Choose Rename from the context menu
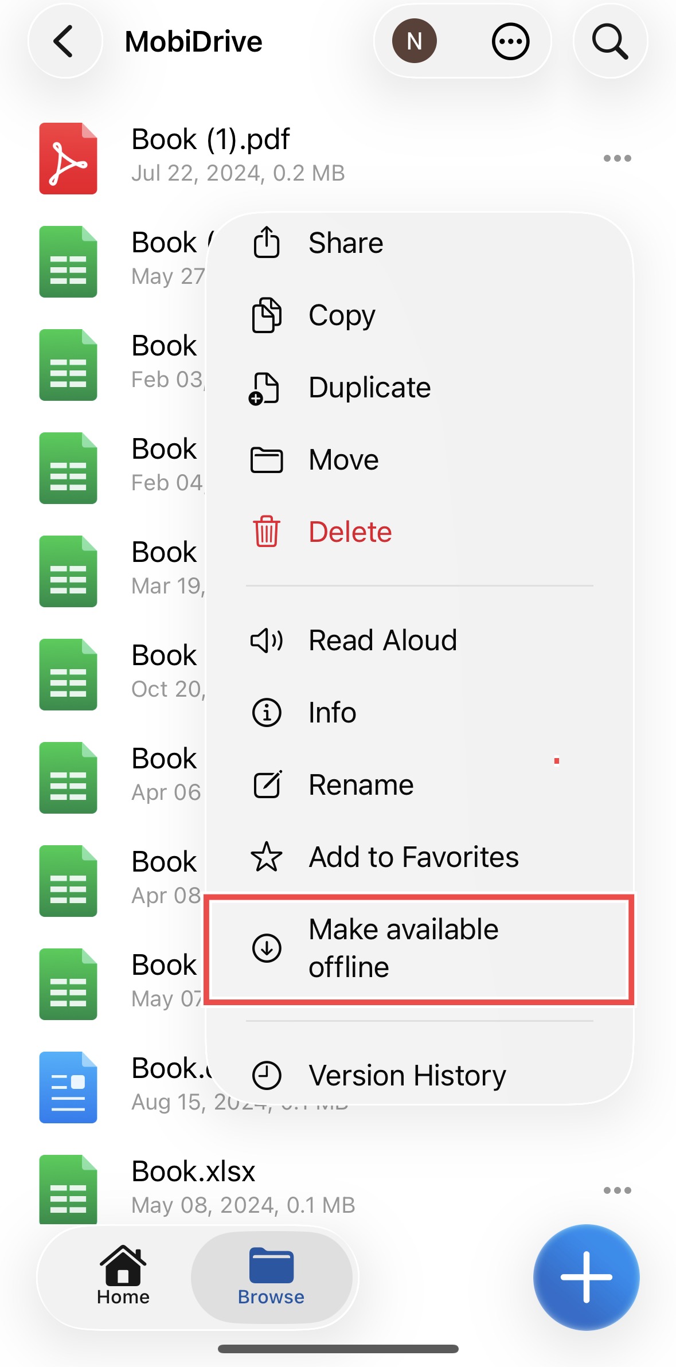This screenshot has height=1367, width=676. coord(420,784)
